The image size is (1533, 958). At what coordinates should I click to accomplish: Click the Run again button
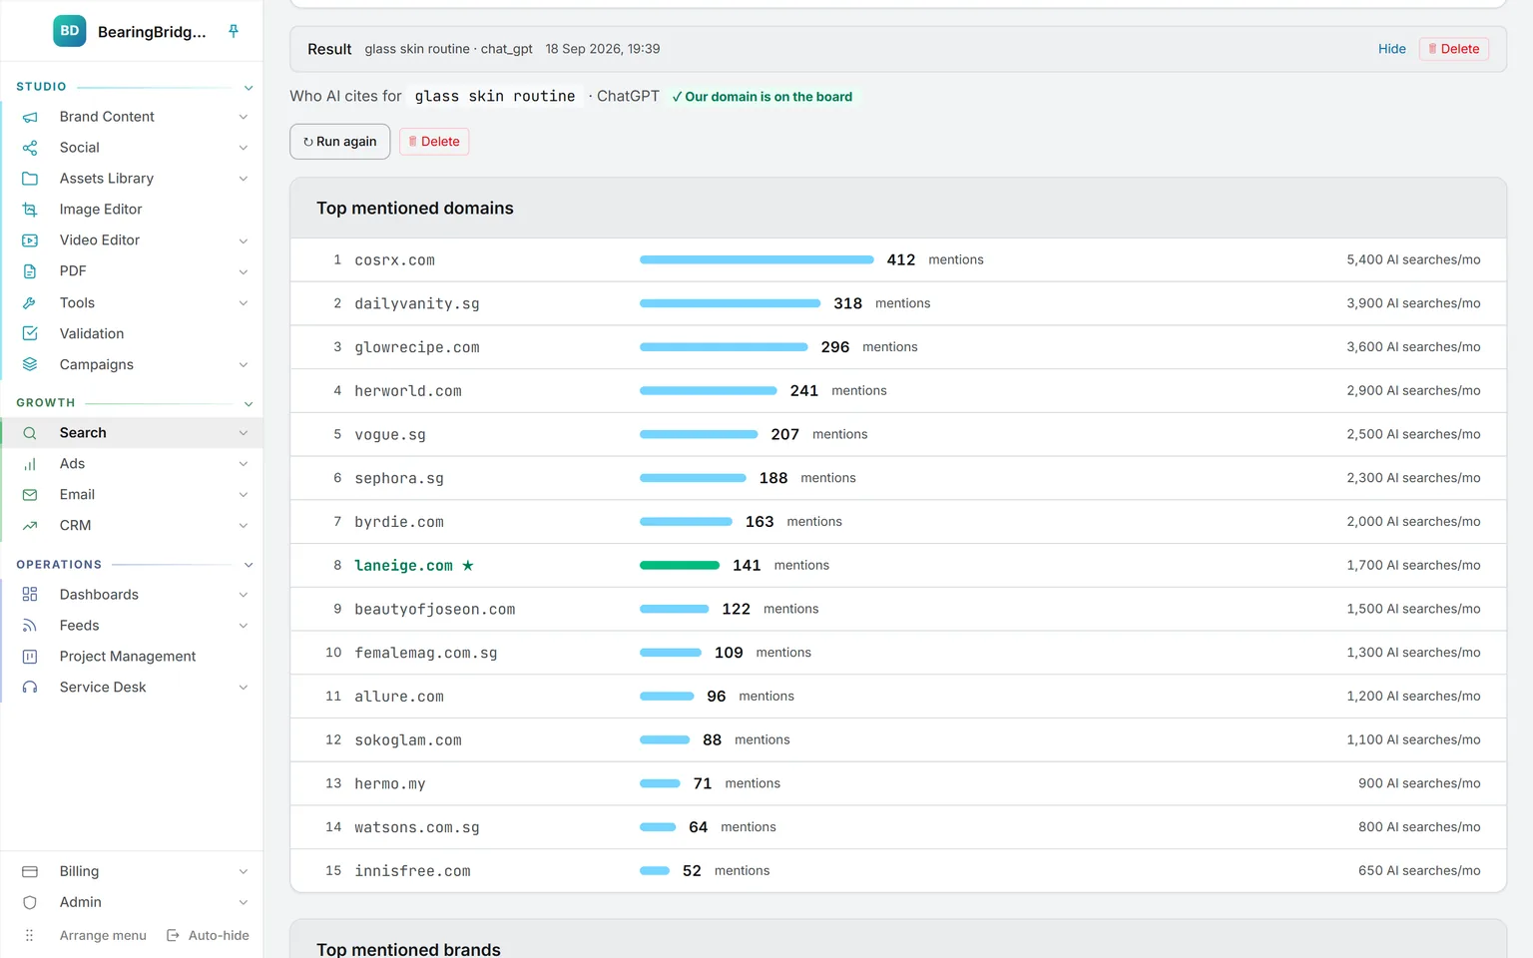340,142
